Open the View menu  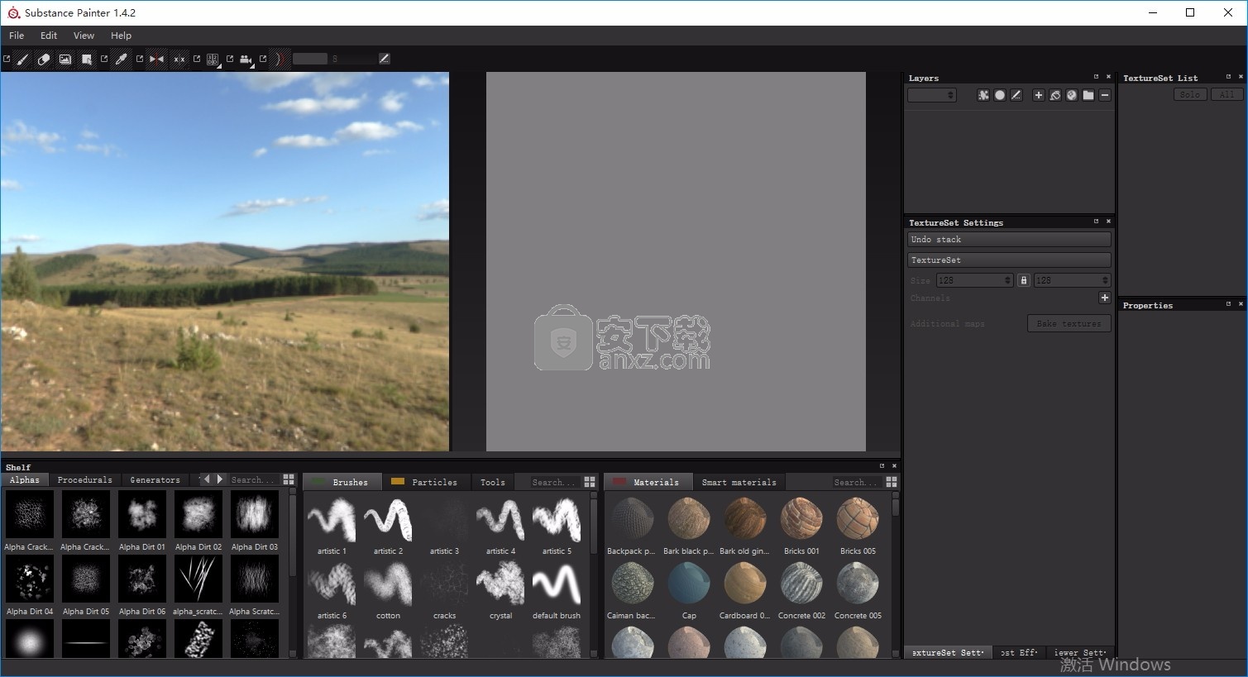coord(84,36)
